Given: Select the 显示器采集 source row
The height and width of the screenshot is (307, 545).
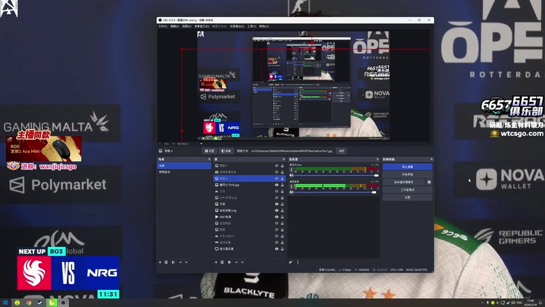Looking at the screenshot, I should pos(249,249).
